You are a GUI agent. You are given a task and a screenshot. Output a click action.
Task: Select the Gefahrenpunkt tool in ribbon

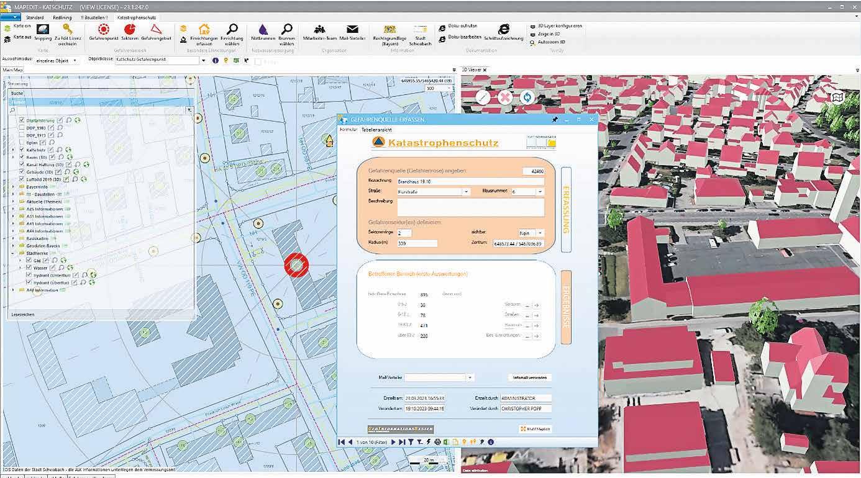pos(103,30)
